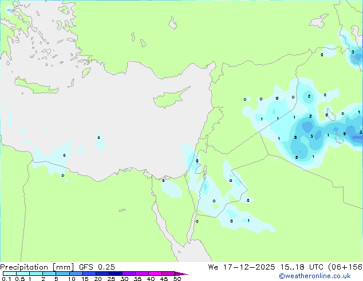Screen dimensions: 363x281
Task: Click the '50' legend scale label
Action: click(x=177, y=279)
